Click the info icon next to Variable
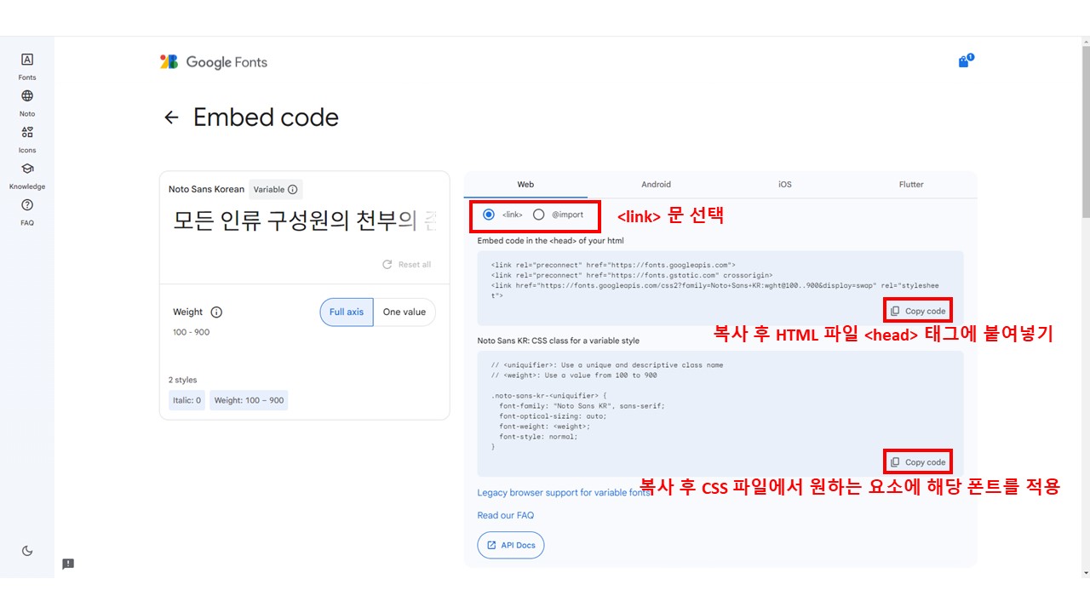 click(293, 189)
